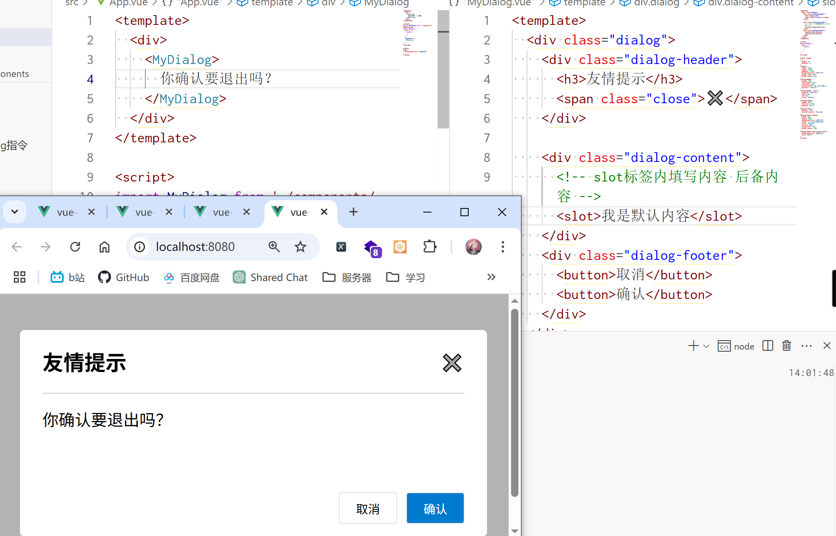Split the terminal panel
This screenshot has width=836, height=536.
768,346
